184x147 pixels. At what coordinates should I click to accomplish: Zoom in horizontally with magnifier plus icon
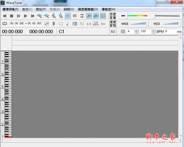click(x=40, y=16)
